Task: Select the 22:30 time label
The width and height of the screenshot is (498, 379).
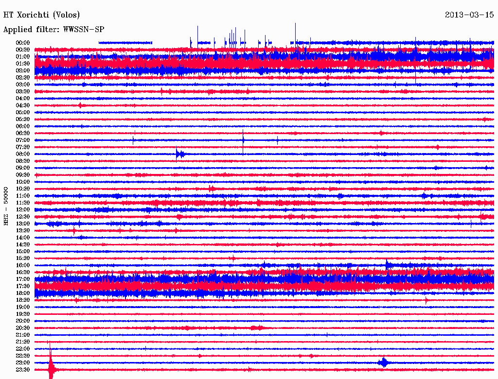Action: pos(23,356)
